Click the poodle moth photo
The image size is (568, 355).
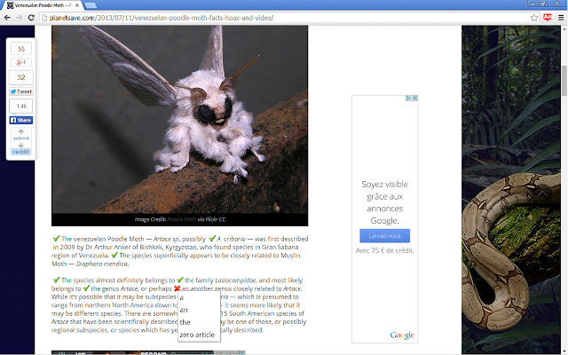pos(179,120)
